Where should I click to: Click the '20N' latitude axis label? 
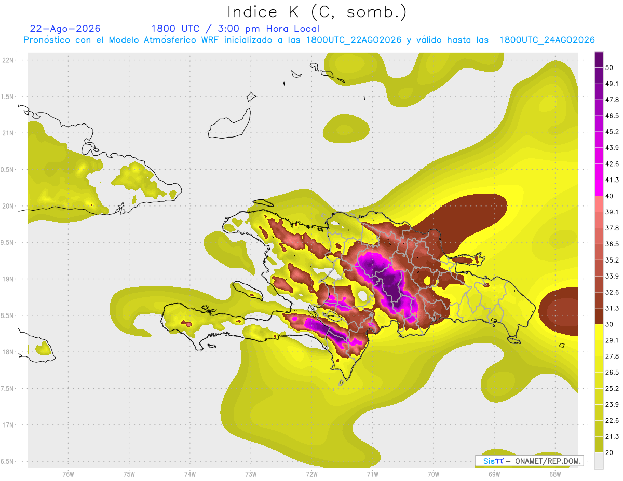[x=9, y=206]
